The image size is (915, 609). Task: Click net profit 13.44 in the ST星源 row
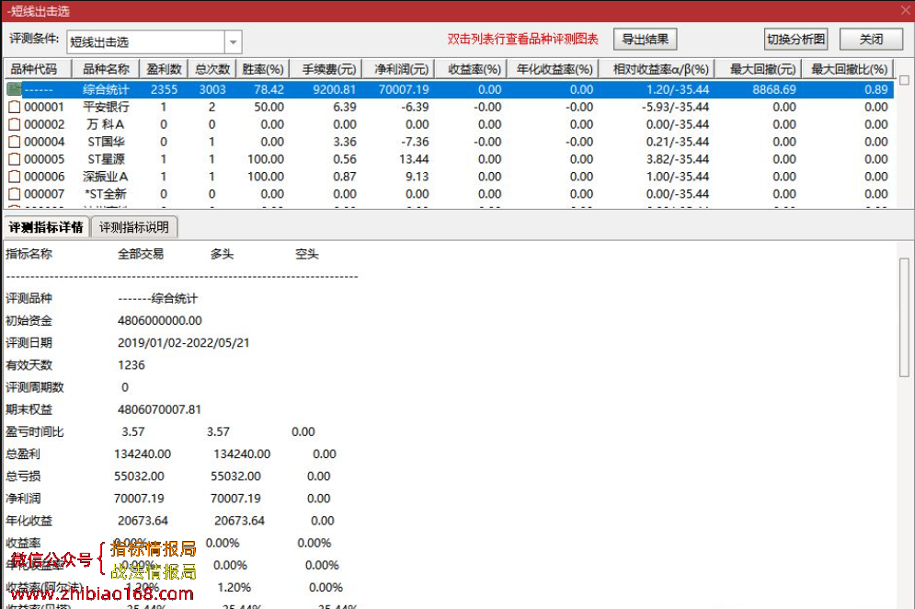coord(415,159)
